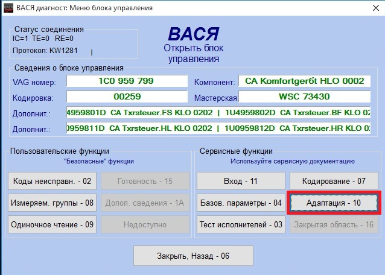Click the greyed Готовность - 15 button
This screenshot has height=275, width=385.
[x=145, y=181]
